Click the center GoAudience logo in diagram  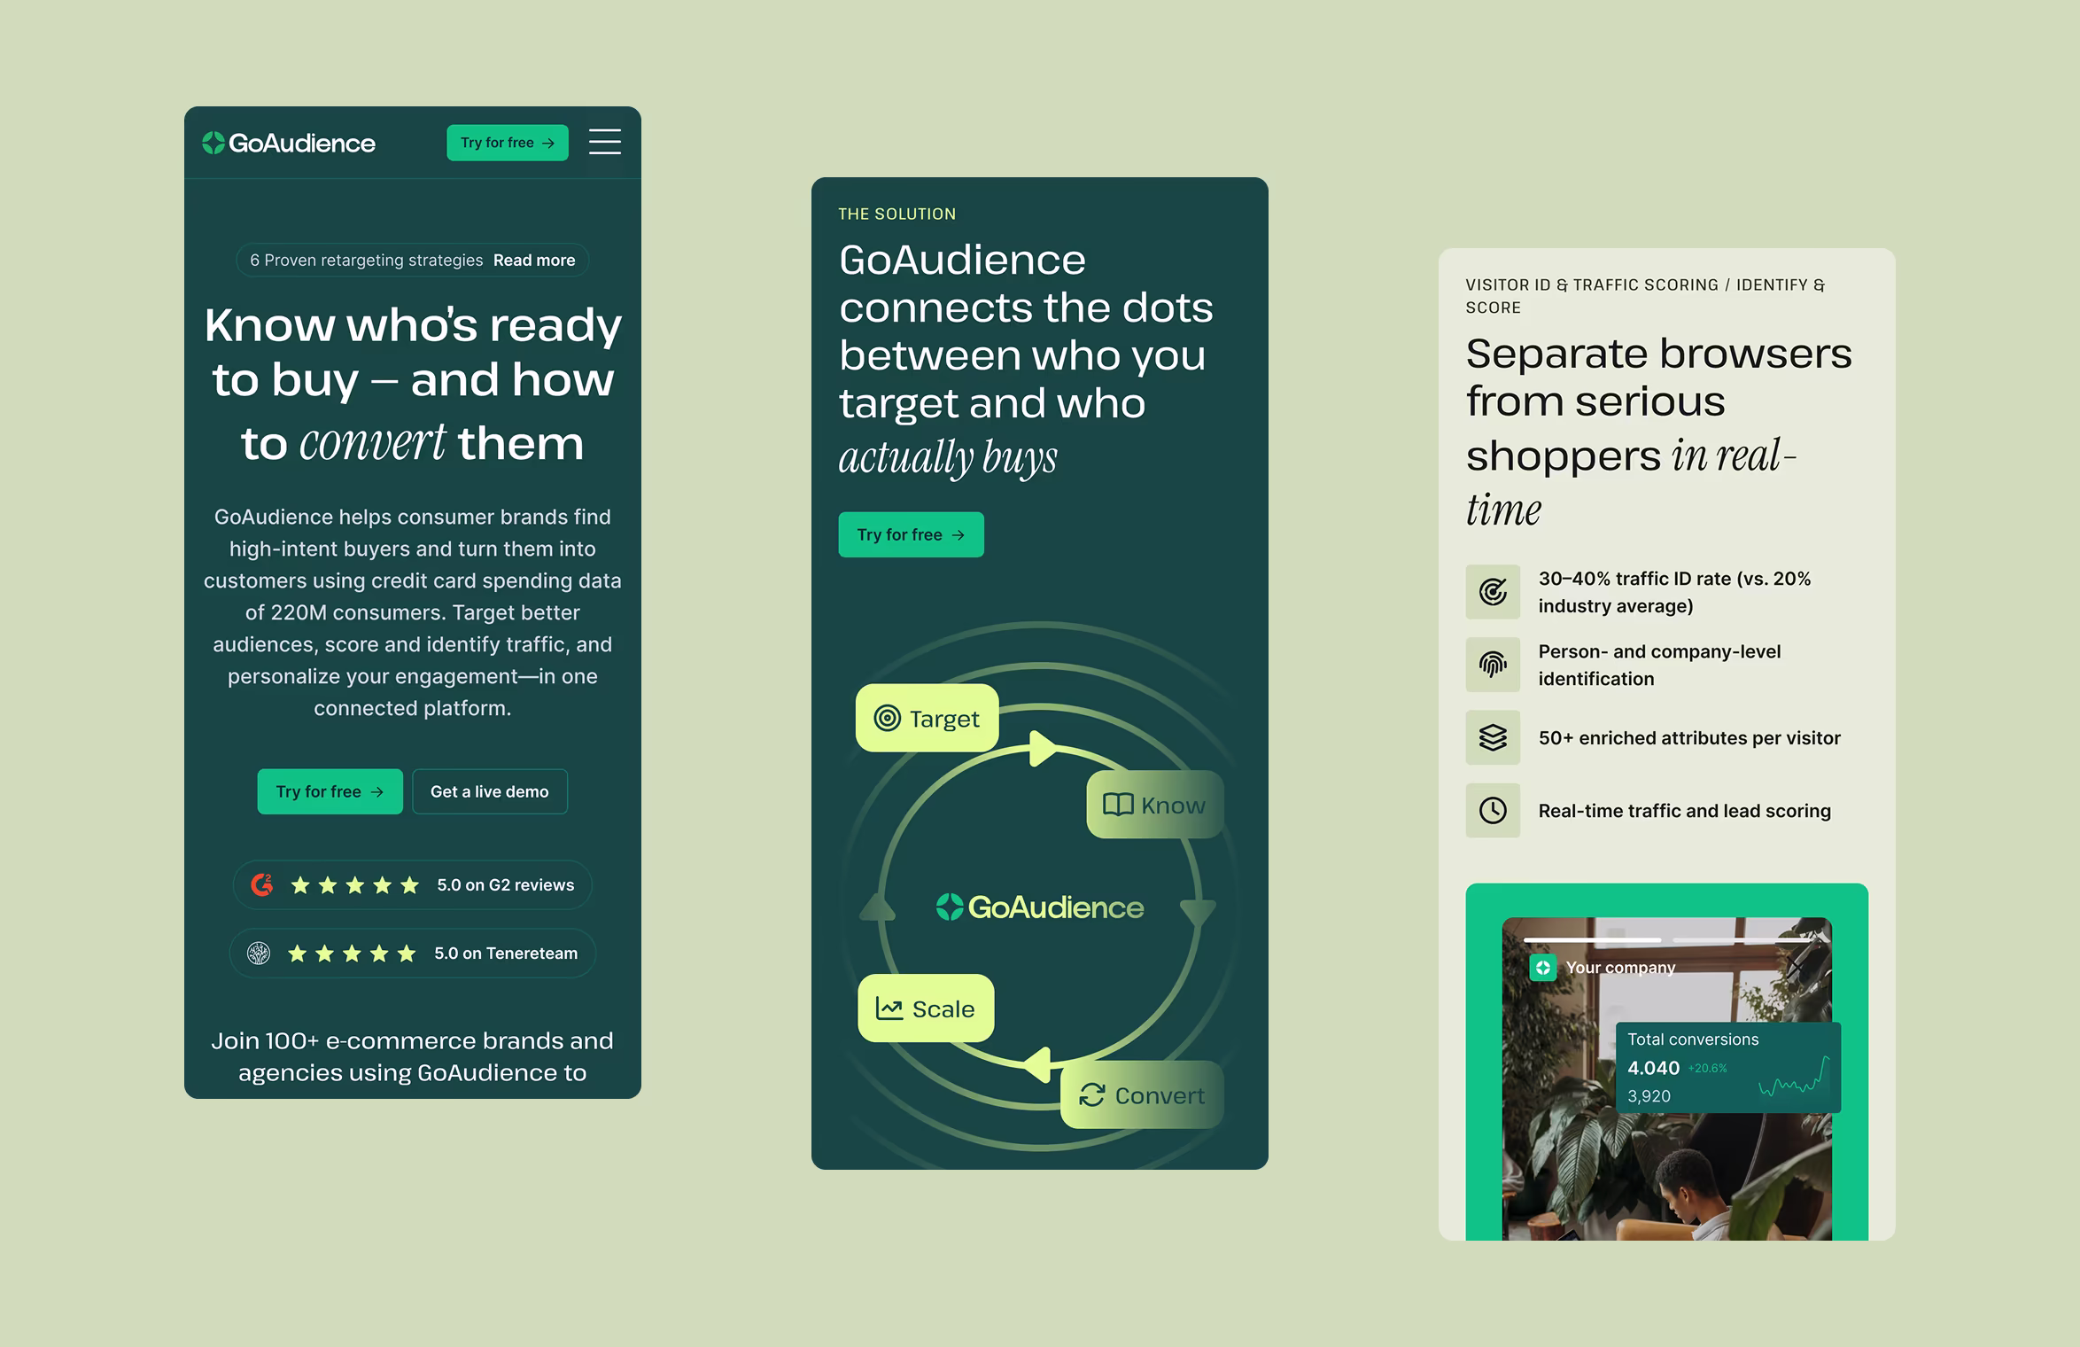(1040, 907)
